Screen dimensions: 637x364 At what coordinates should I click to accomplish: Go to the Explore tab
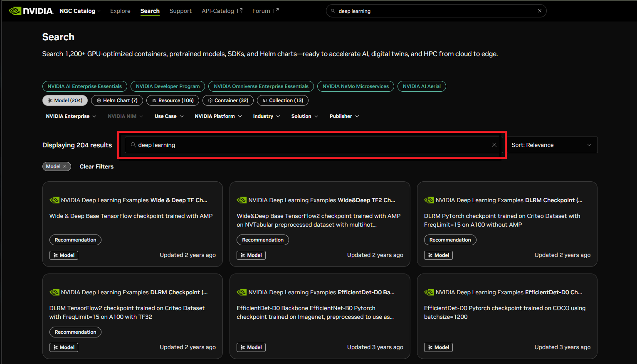(120, 11)
